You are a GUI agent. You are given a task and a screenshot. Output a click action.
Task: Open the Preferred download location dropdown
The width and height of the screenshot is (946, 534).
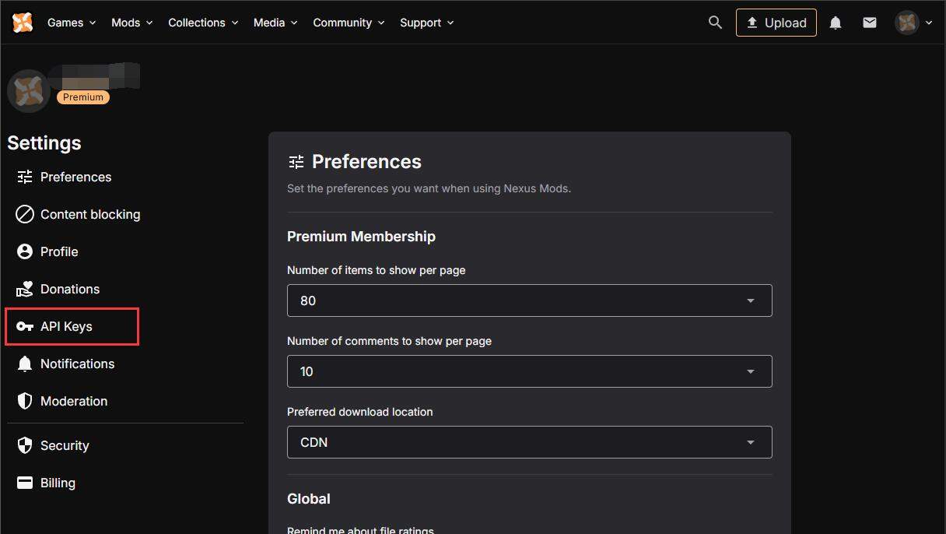pos(529,442)
